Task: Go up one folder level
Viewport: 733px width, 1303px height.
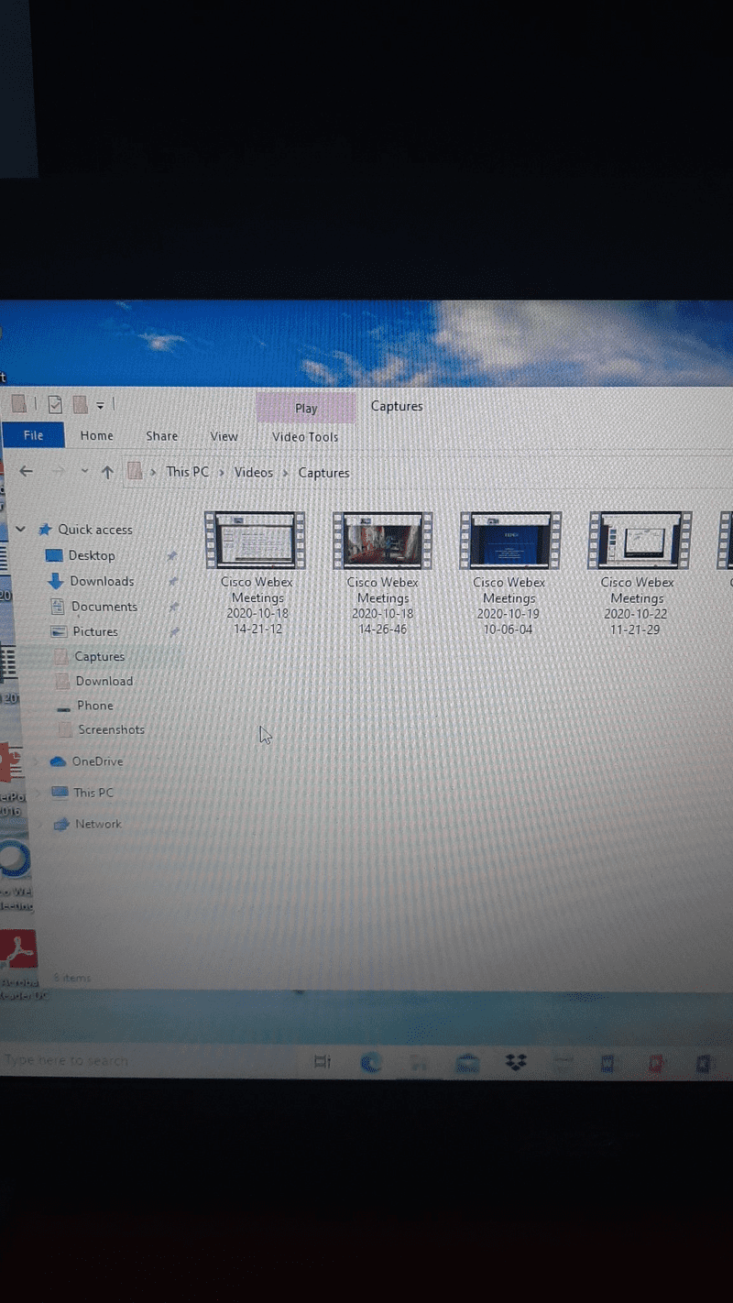Action: [x=107, y=472]
